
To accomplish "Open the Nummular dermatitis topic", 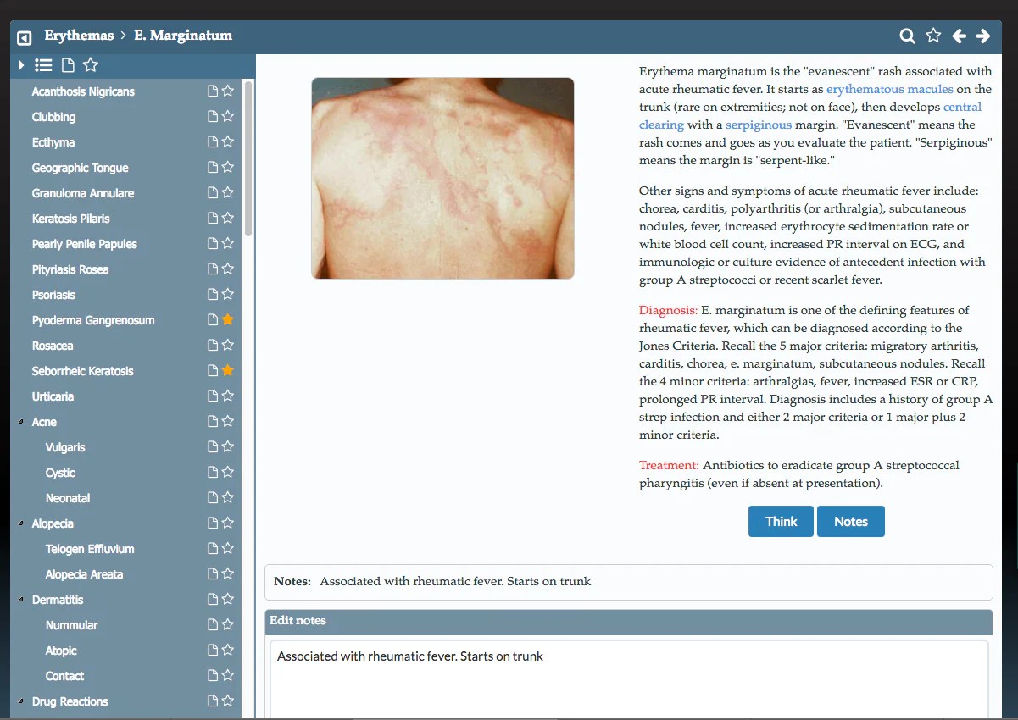I will [x=71, y=625].
